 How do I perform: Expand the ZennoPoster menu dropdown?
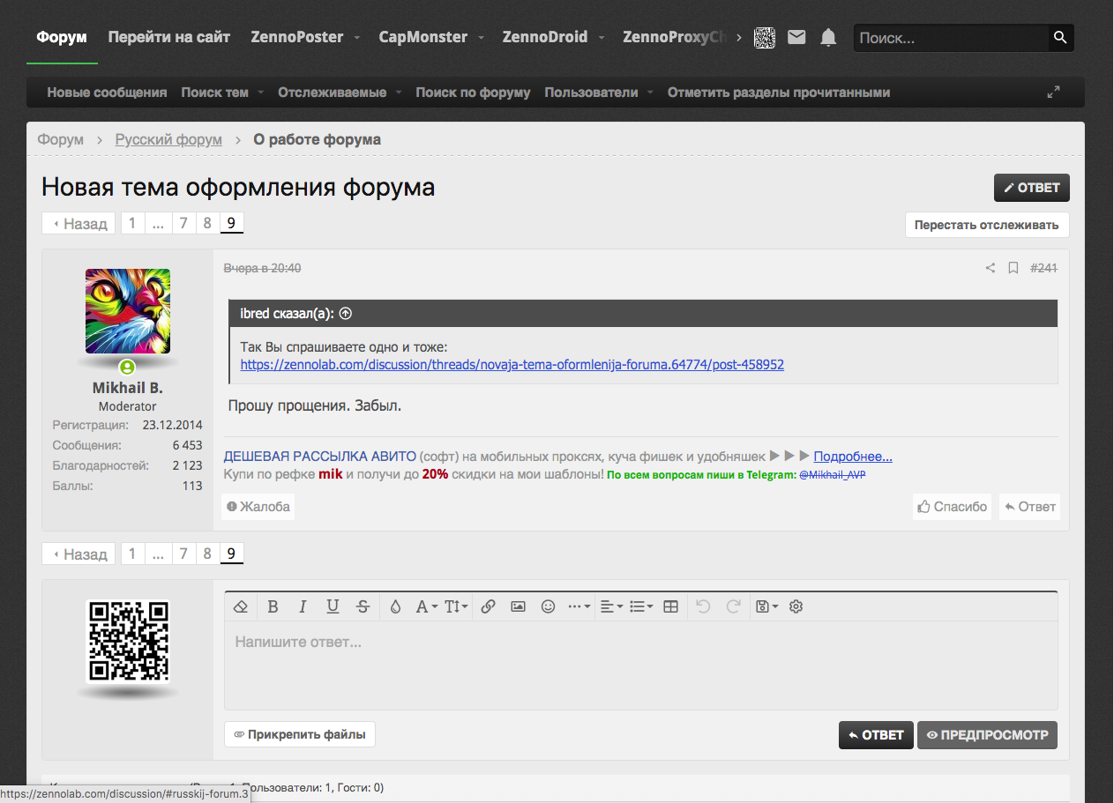click(x=356, y=37)
